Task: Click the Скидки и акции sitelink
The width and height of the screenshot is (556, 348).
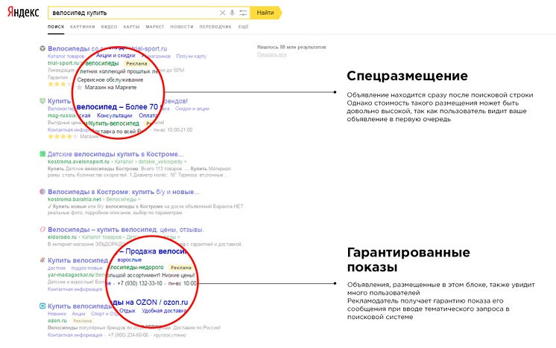Action: point(192,109)
